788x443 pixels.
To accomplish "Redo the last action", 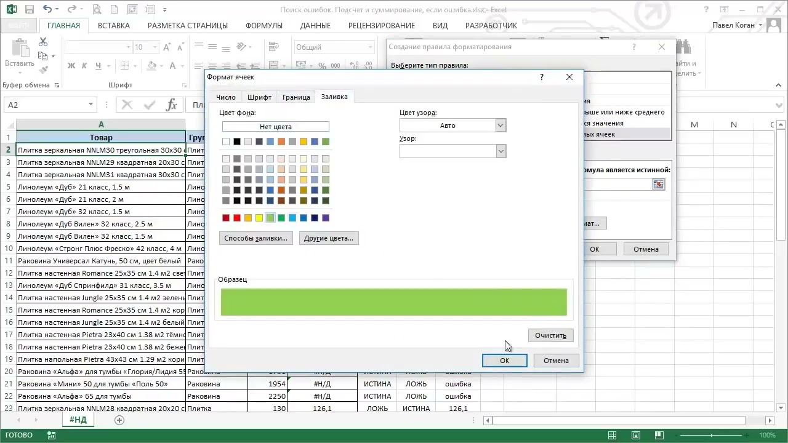I will coord(72,9).
